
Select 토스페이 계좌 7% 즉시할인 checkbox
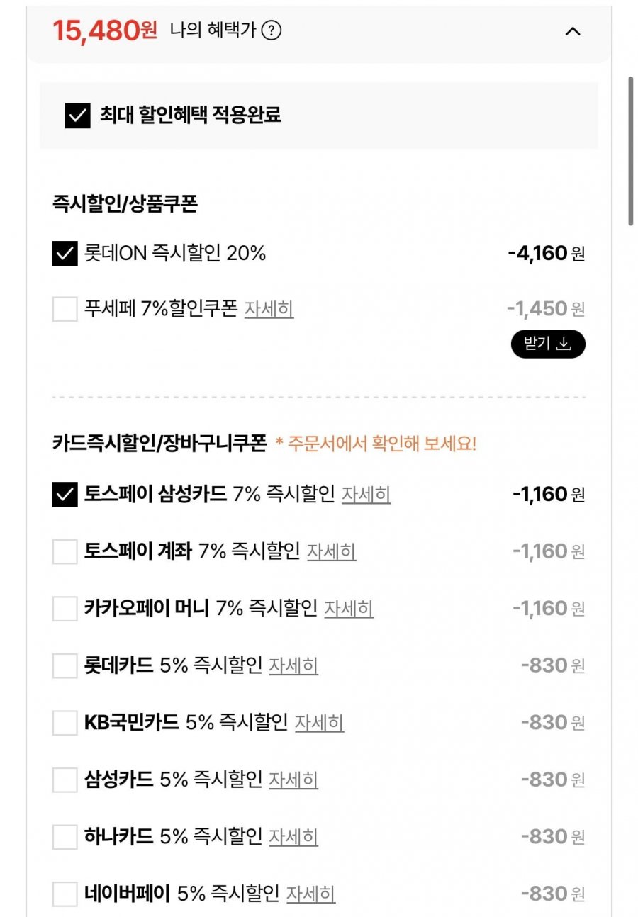pos(65,551)
